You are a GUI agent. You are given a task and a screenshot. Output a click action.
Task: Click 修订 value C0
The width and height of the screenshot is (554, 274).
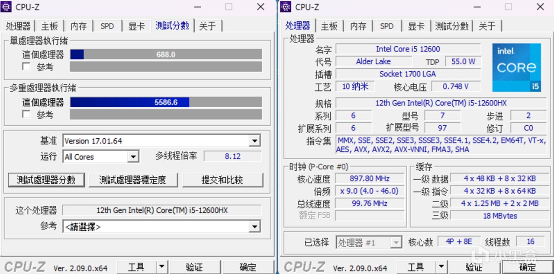528,128
